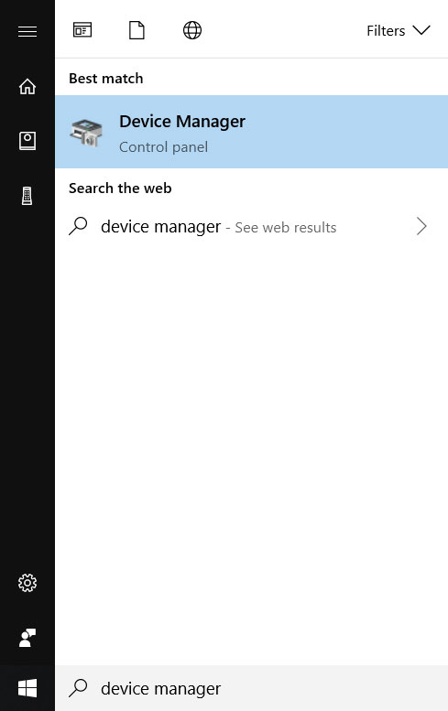Open Settings gear in sidebar

click(27, 583)
